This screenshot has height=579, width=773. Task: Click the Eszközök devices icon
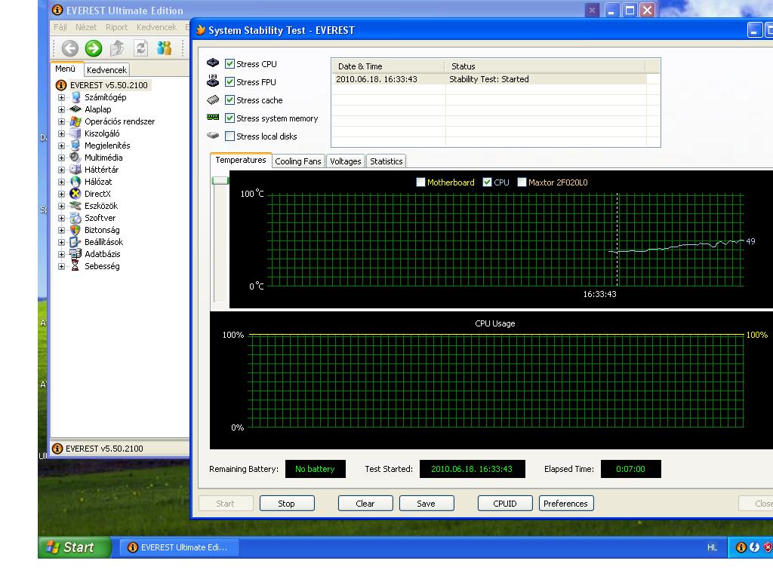75,206
